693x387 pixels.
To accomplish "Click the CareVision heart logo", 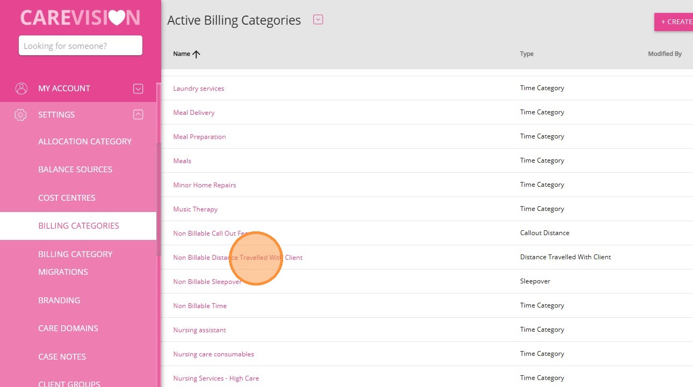I will click(x=117, y=18).
